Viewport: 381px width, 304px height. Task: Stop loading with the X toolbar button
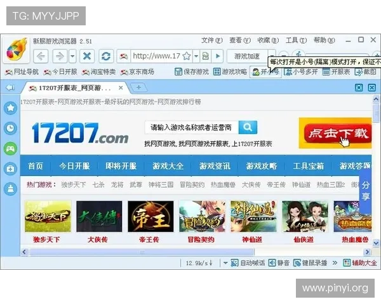click(x=87, y=56)
